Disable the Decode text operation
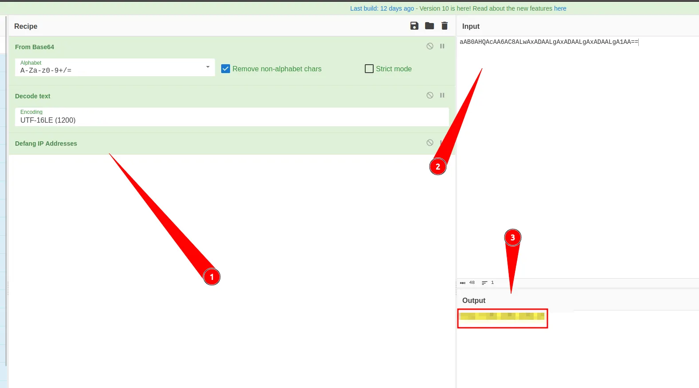 430,95
